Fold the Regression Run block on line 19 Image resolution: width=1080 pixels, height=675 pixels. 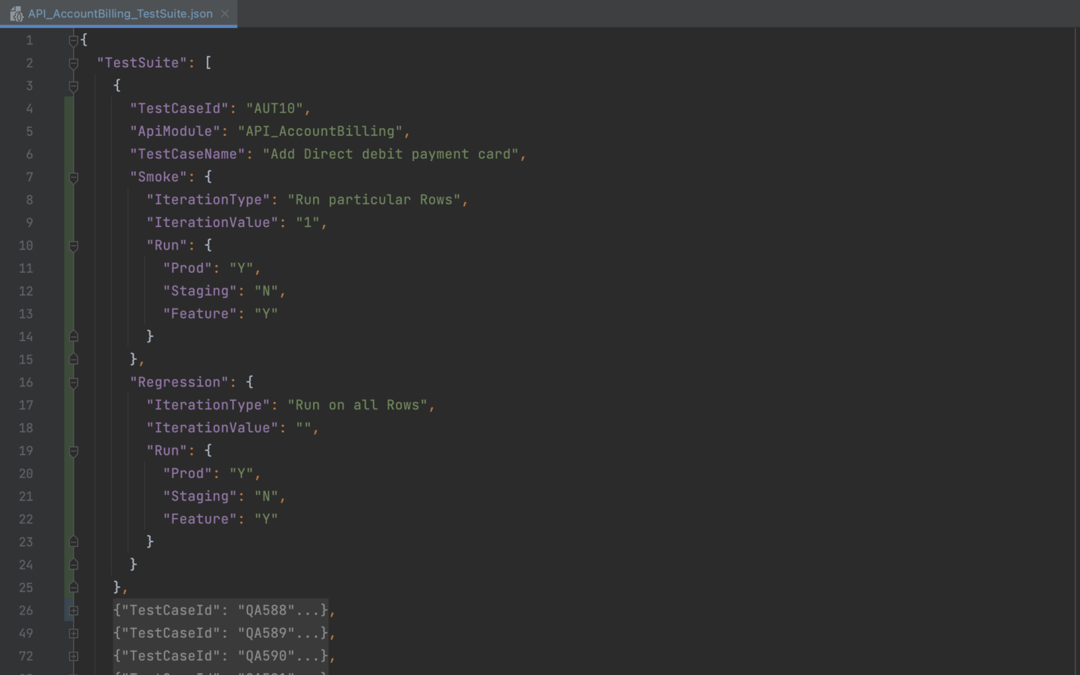pos(74,451)
